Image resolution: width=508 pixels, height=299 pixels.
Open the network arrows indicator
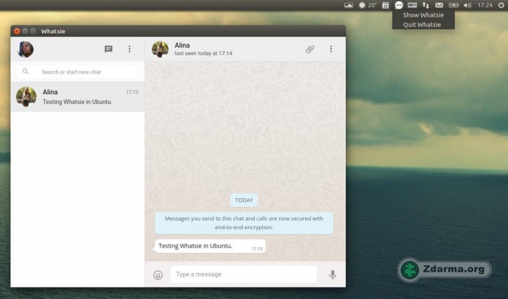click(x=425, y=5)
